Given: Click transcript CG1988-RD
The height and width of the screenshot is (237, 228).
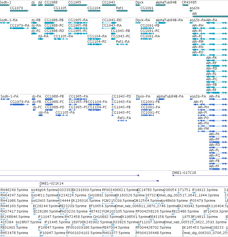Looking at the screenshot, I should 50,34.
